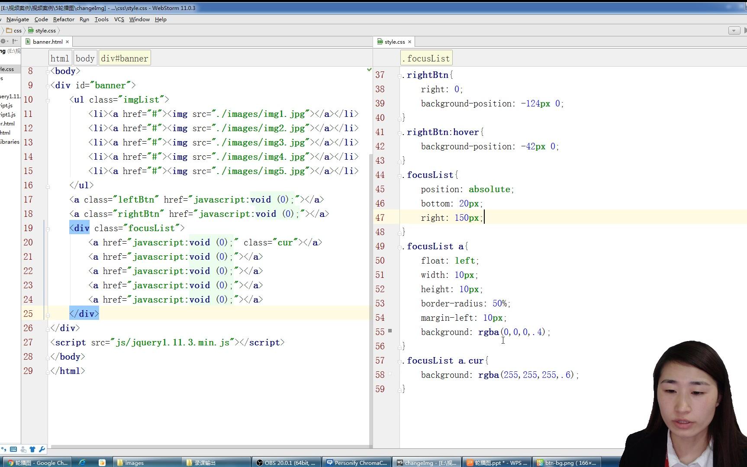Open the 录课输出 folder in the taskbar
The image size is (747, 467).
(217, 462)
